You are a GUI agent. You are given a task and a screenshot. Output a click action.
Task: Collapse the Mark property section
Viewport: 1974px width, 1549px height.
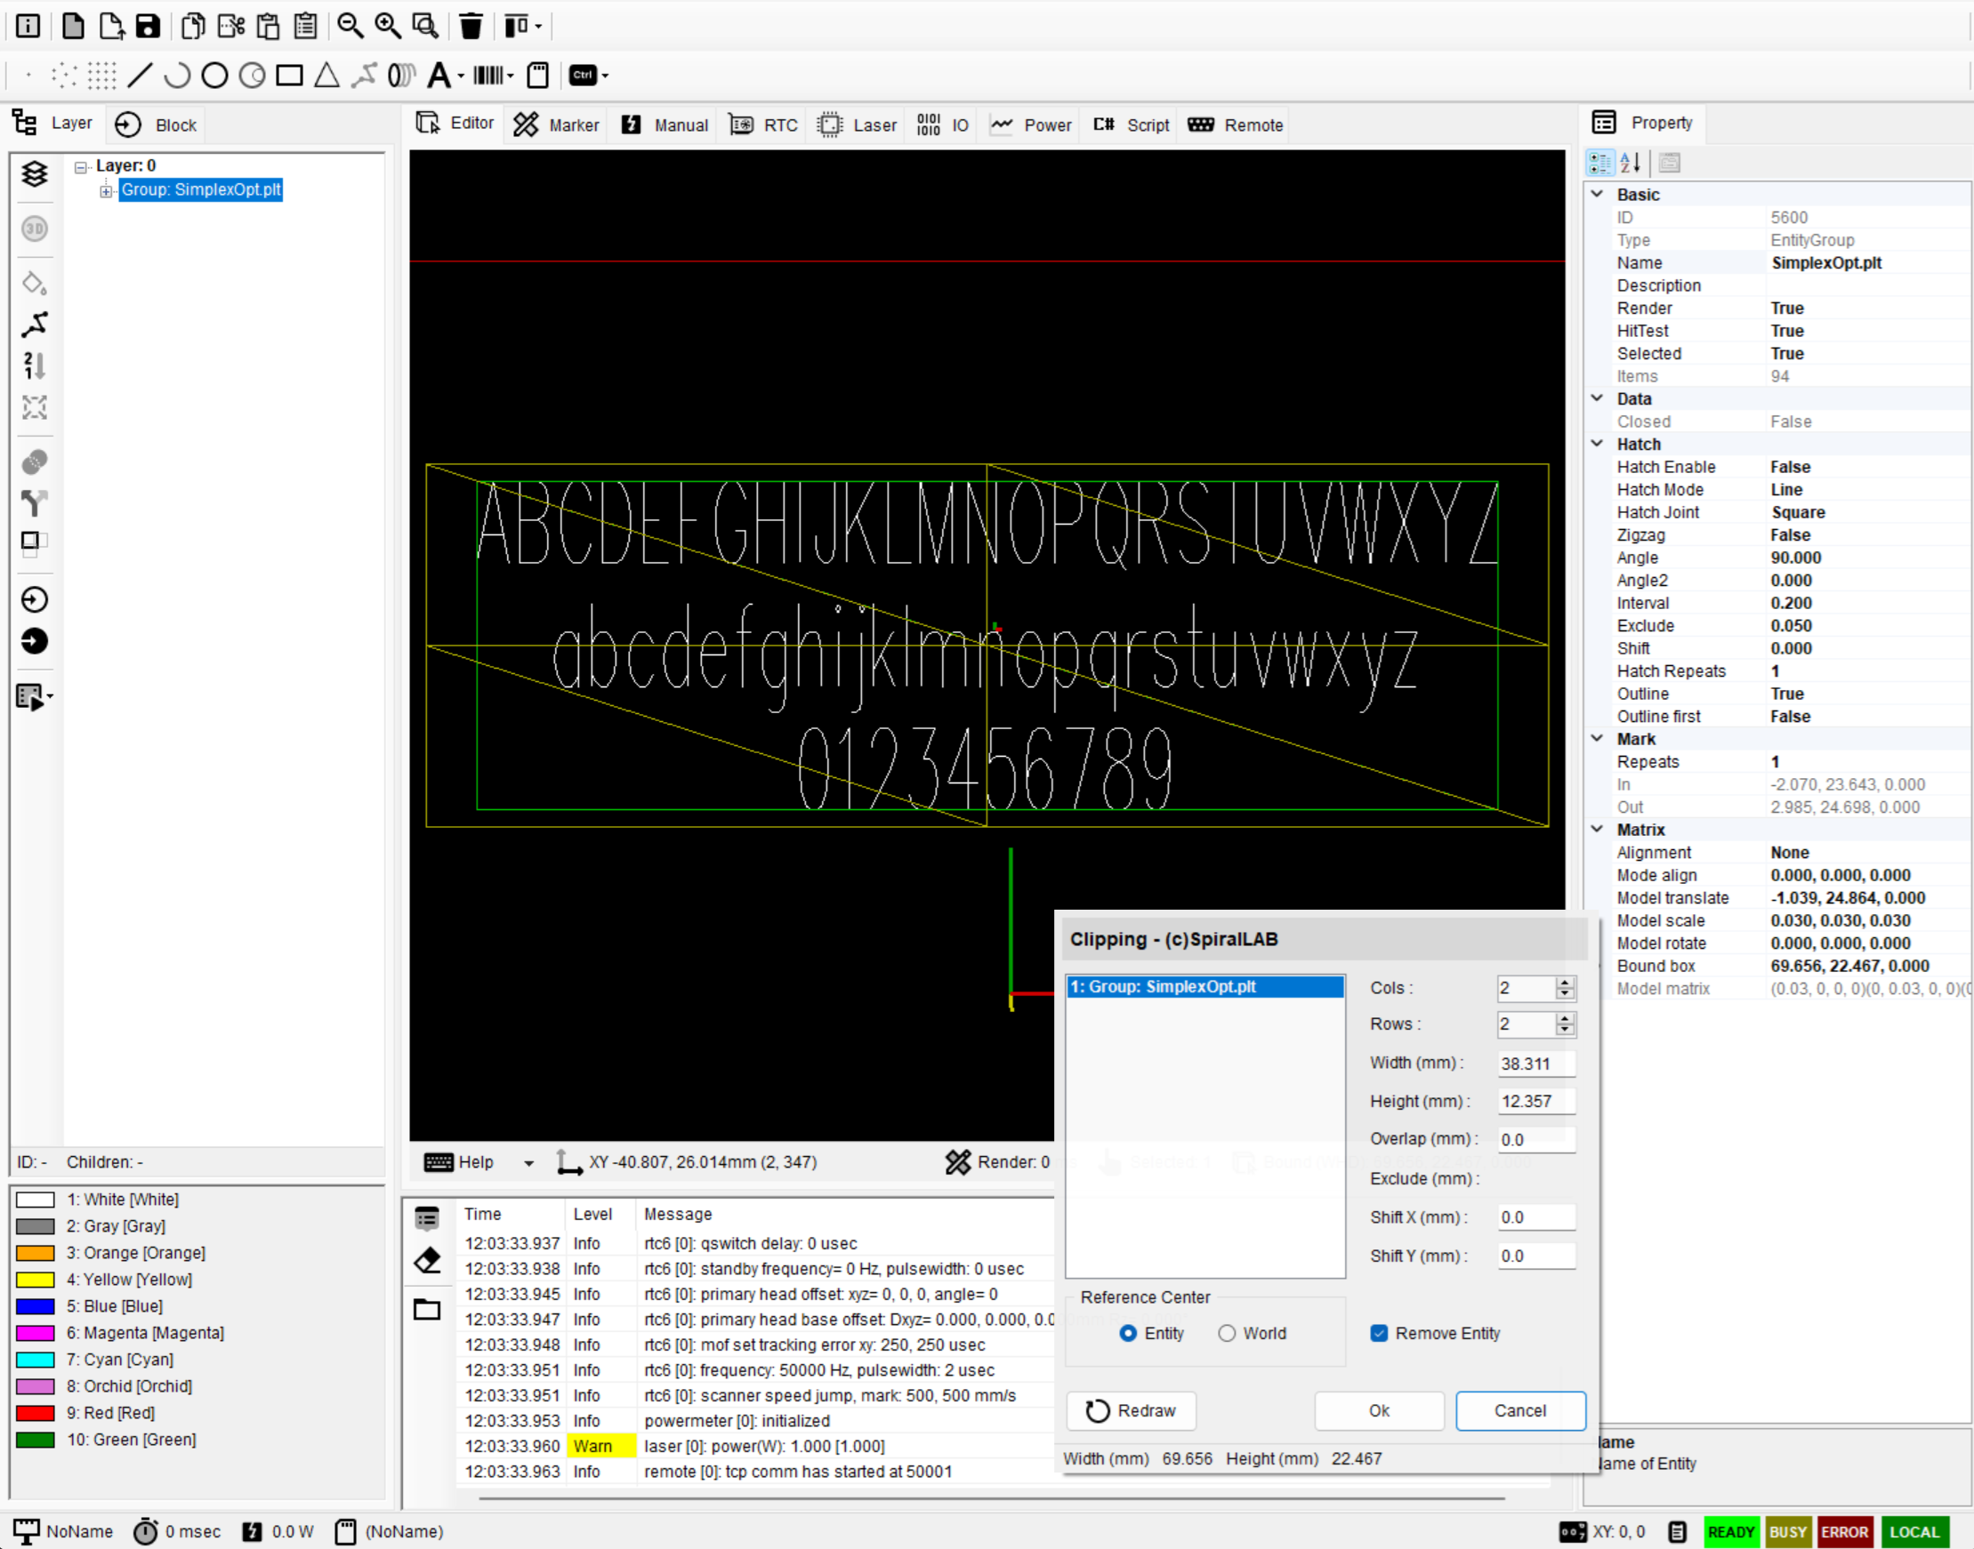(x=1598, y=738)
